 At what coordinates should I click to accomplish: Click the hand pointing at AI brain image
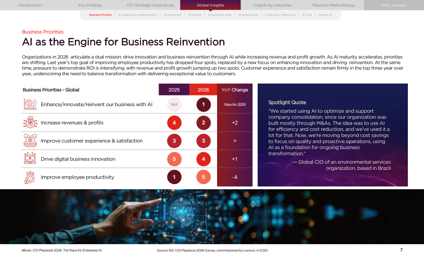coord(212,216)
